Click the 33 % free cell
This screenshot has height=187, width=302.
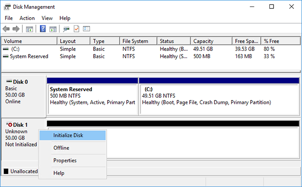coord(269,56)
